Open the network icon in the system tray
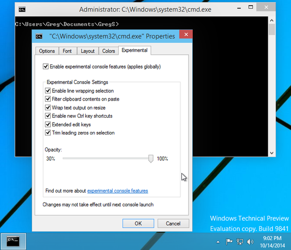Image resolution: width=291 pixels, height=250 pixels. click(x=240, y=241)
